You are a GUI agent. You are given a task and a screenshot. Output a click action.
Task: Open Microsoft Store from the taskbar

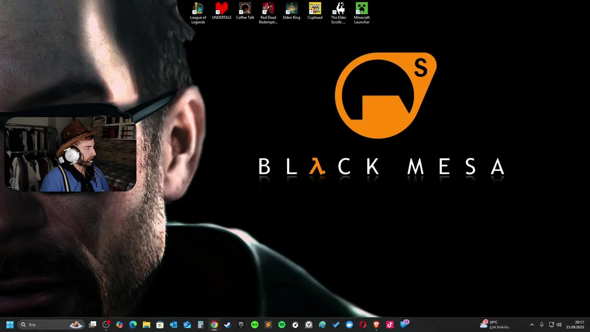point(160,325)
